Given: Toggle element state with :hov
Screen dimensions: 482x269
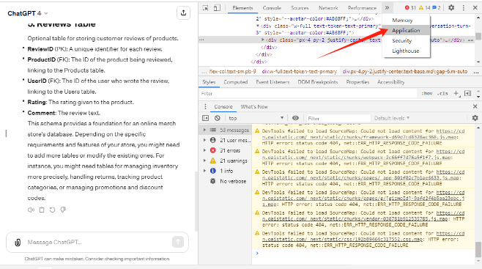Looking at the screenshot, I should 426,94.
